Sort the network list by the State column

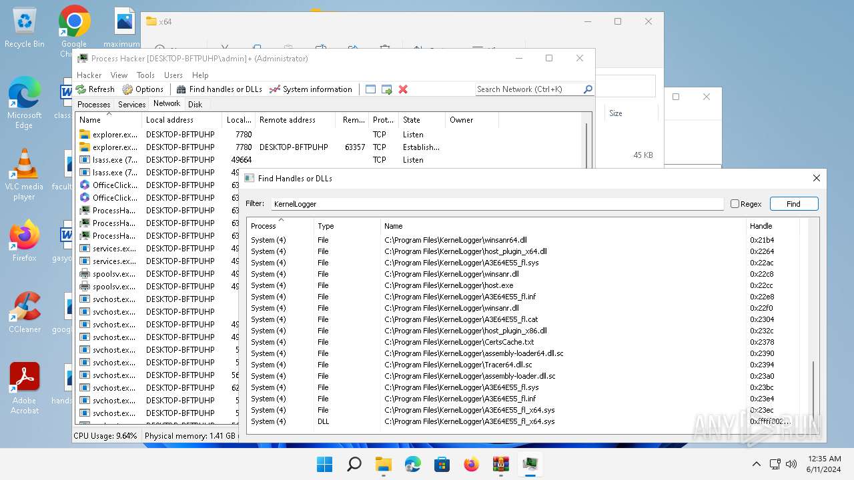tap(422, 120)
